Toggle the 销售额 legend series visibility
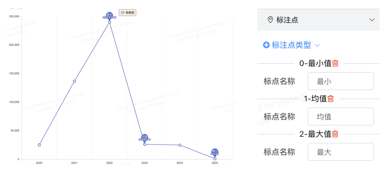 point(128,13)
